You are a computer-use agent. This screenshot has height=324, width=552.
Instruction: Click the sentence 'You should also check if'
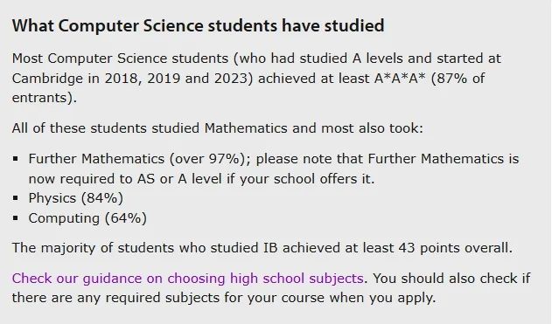[451, 279]
